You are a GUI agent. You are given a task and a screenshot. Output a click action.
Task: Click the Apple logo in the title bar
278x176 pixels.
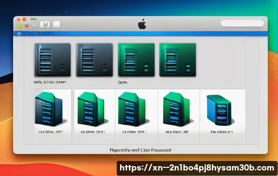point(142,25)
